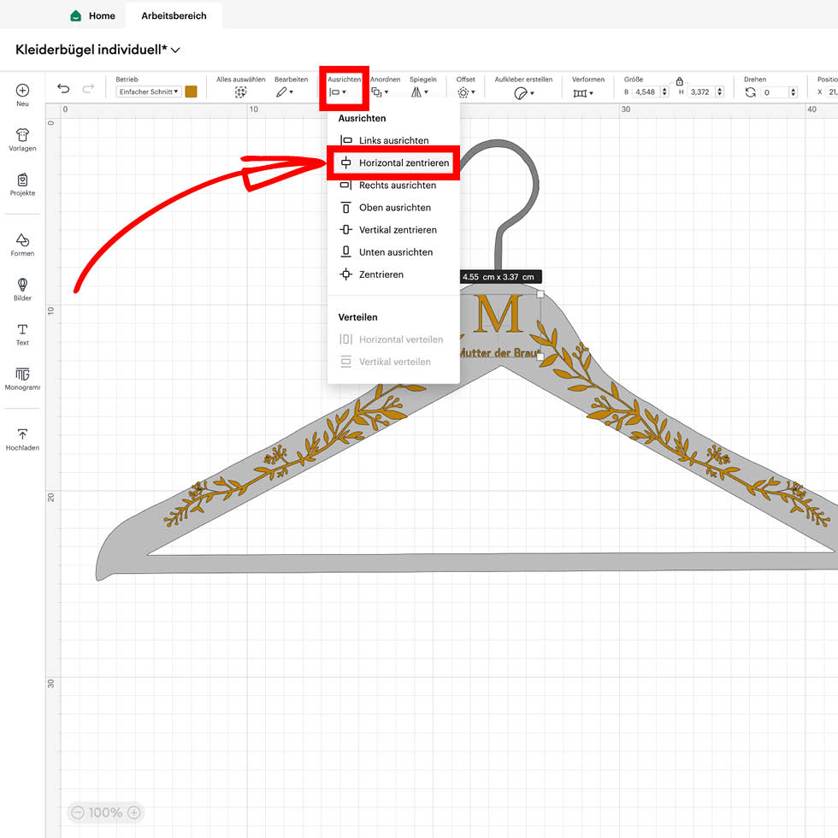Open the Monogramm tool

point(22,378)
